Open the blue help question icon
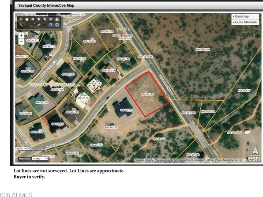The width and height of the screenshot is (263, 197). pyautogui.click(x=51, y=25)
